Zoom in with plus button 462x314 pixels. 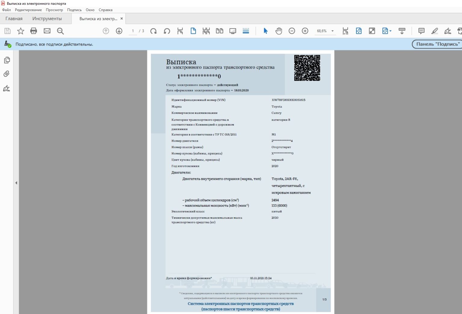305,31
